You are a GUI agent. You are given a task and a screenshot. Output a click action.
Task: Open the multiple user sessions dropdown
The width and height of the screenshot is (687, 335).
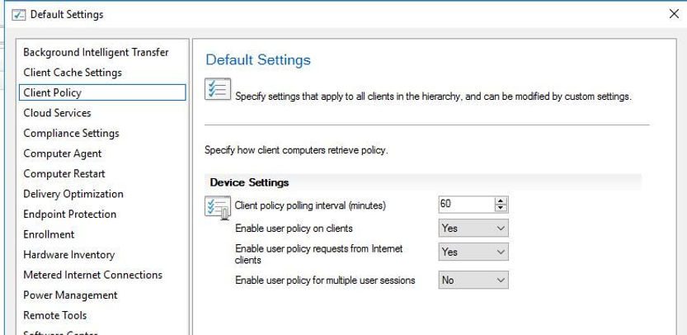(473, 281)
